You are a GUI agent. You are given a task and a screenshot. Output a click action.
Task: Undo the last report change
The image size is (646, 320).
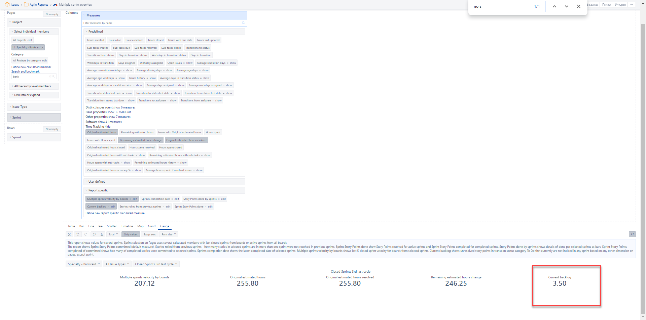[78, 234]
